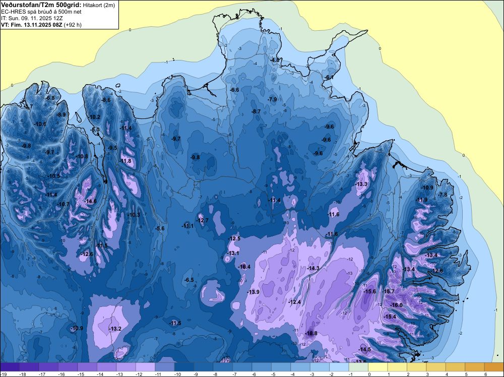504x377 pixels.
Task: Click the 'VT: Fim. 13.11.2025 08Z' valid-time text
Action: click(x=31, y=25)
